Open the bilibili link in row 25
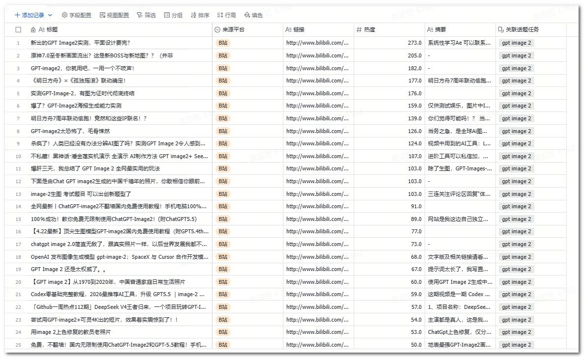 coord(317,345)
